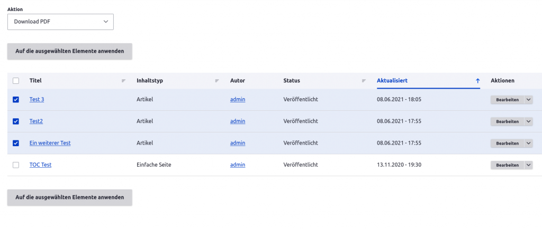542x229 pixels.
Task: Open the Aktion dropdown showing Download PDF
Action: [x=60, y=22]
